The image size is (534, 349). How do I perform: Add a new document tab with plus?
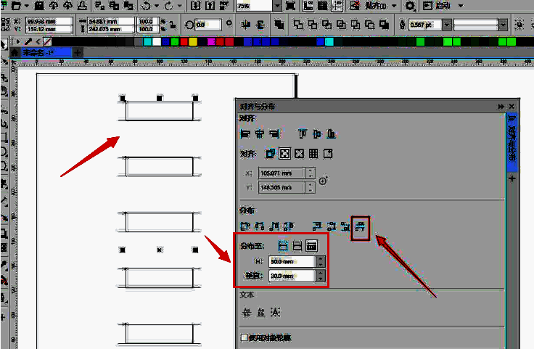tap(78, 52)
